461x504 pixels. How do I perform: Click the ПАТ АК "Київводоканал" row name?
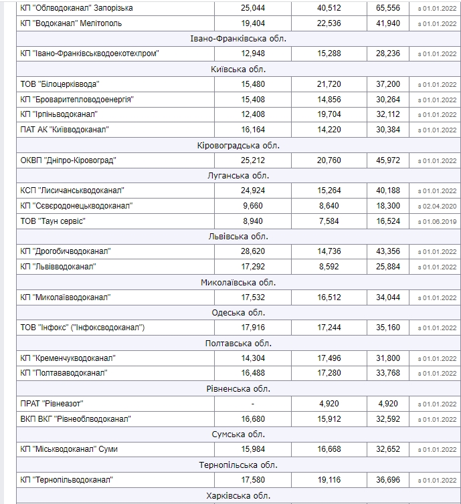click(64, 130)
